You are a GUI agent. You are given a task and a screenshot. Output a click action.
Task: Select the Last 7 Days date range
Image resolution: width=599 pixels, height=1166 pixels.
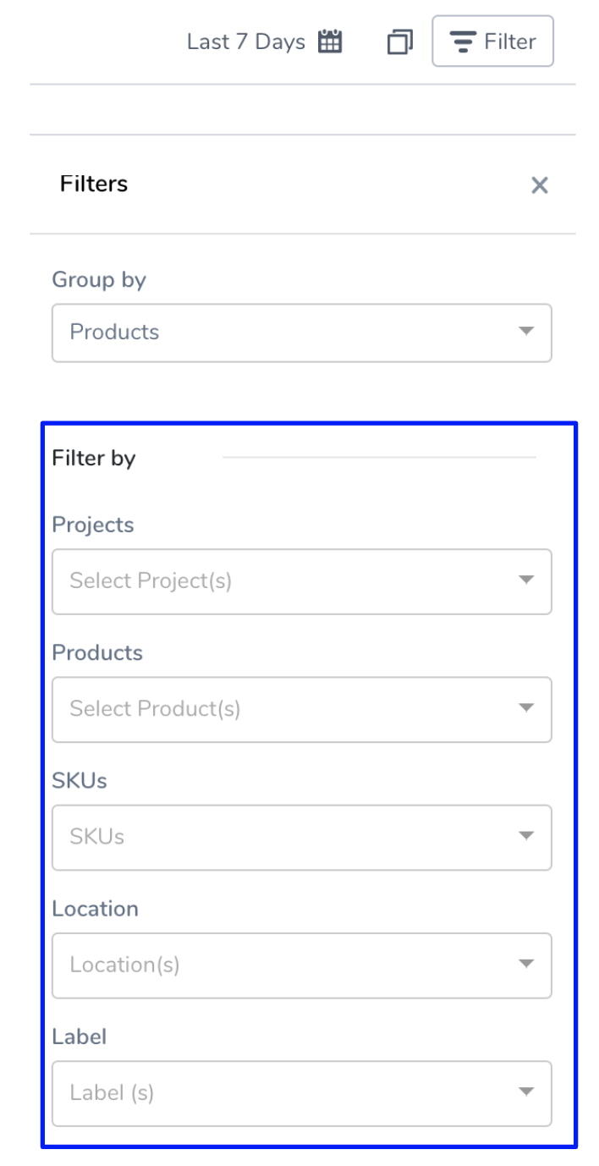coord(246,41)
